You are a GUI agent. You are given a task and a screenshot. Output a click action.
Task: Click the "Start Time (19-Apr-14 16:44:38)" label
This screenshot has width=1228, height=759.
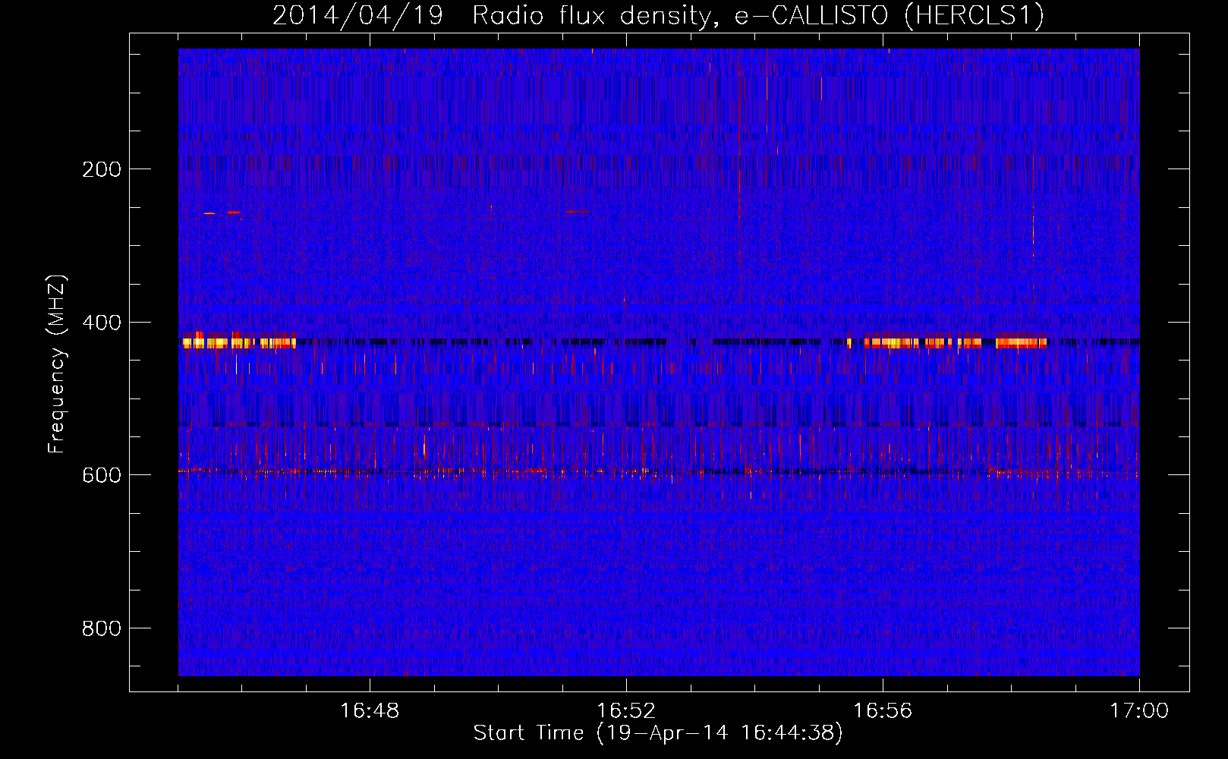[658, 733]
